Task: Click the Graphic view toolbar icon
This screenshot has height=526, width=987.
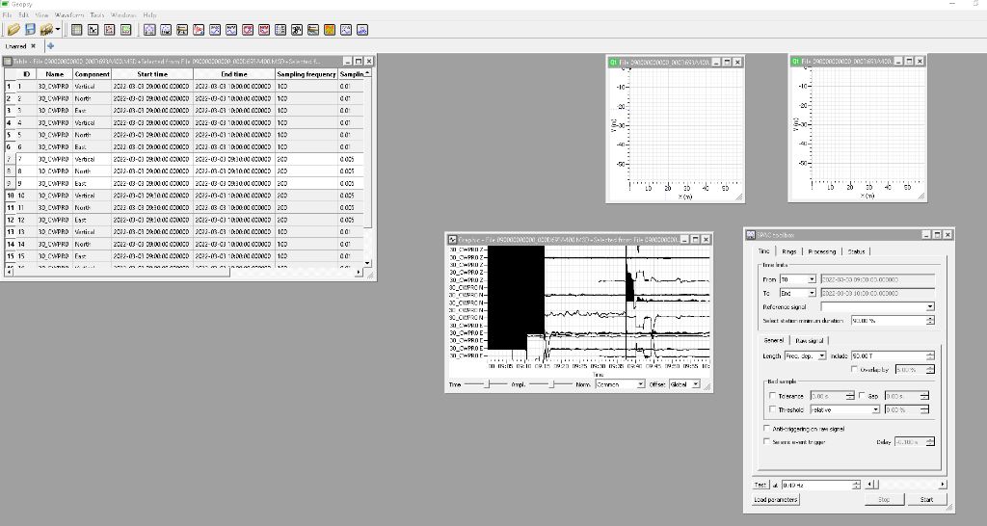Action: (93, 30)
